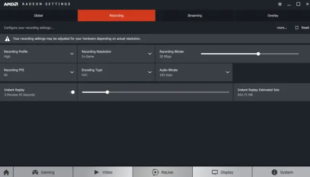The width and height of the screenshot is (310, 177).
Task: Expand the Recording Profile dropdown
Action: click(38, 54)
